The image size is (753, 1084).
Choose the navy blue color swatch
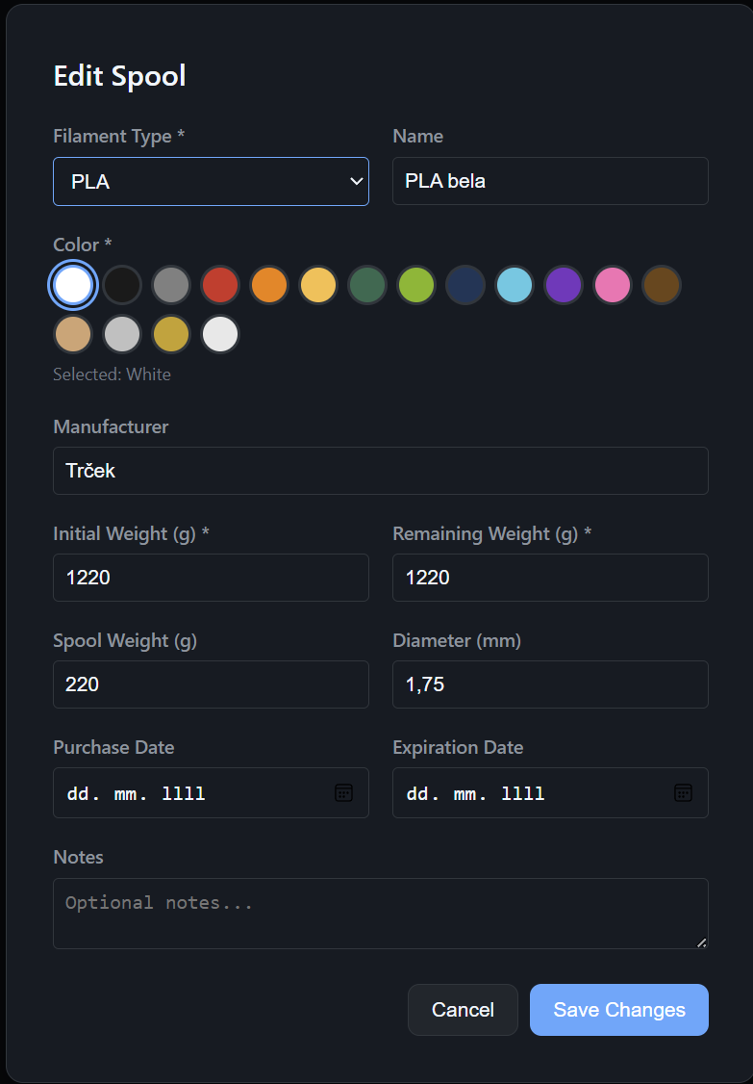click(465, 285)
